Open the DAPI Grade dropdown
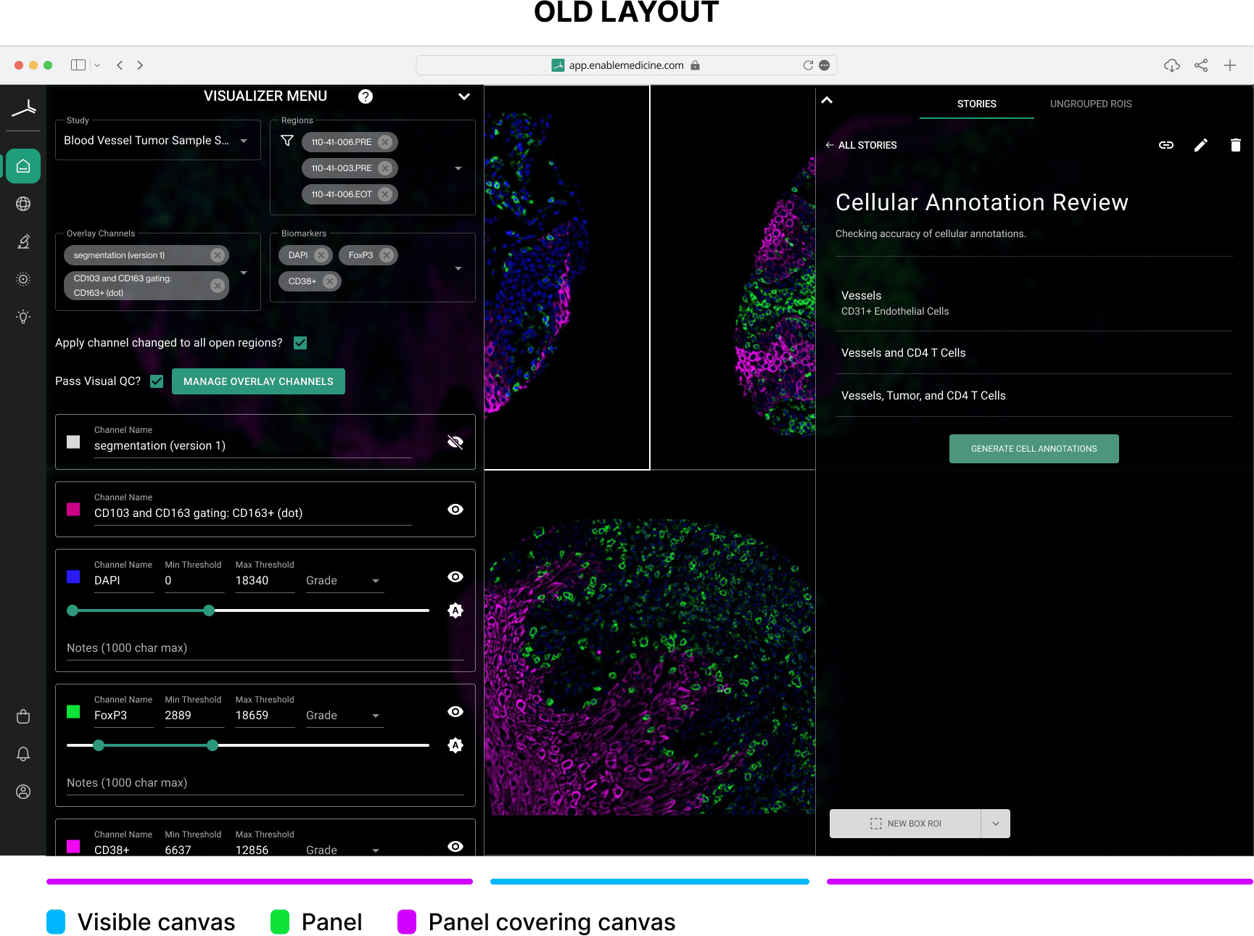 pos(345,581)
